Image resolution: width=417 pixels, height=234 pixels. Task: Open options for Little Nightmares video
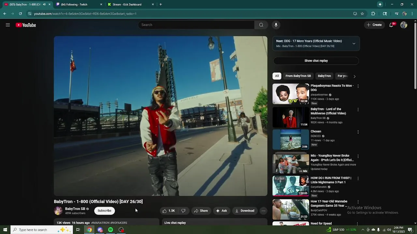coord(358,178)
